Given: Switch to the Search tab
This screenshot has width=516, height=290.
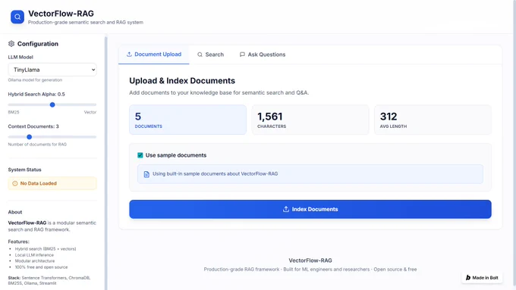Looking at the screenshot, I should (x=211, y=55).
